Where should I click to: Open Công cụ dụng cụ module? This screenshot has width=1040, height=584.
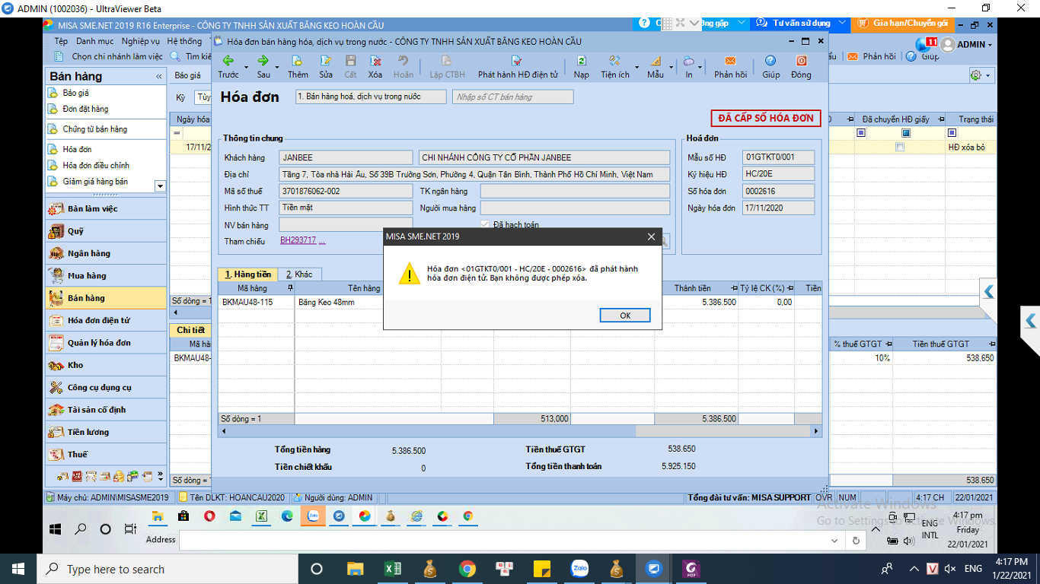[106, 387]
